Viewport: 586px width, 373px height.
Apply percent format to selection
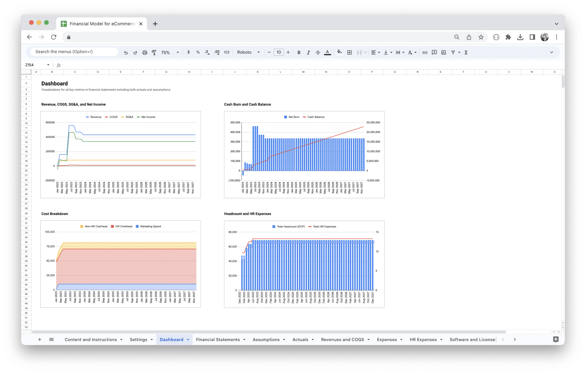[x=198, y=52]
